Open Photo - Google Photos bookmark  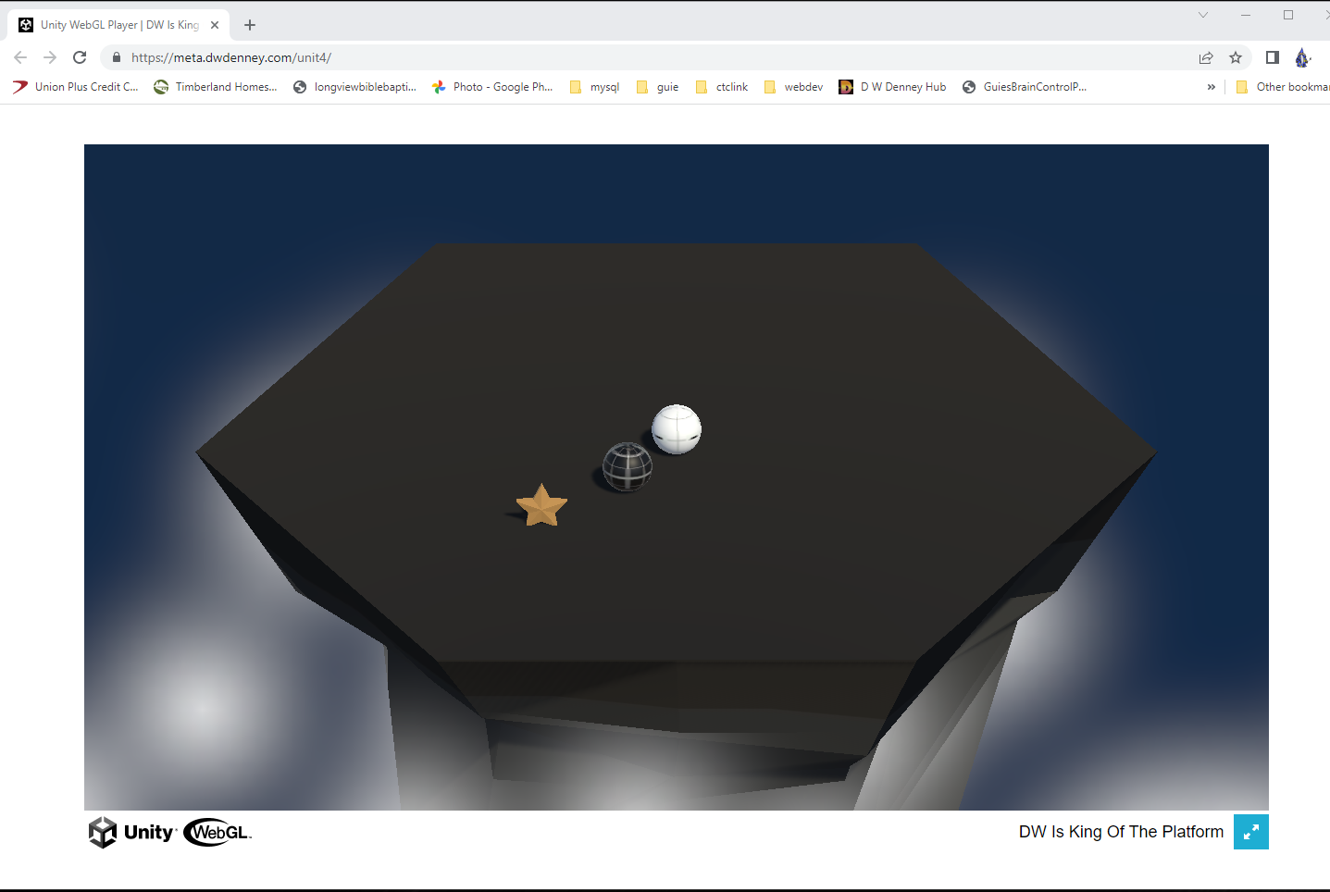(492, 87)
